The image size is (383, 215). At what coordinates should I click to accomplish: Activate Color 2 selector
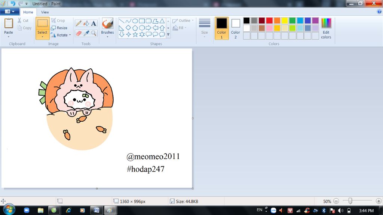pyautogui.click(x=236, y=28)
